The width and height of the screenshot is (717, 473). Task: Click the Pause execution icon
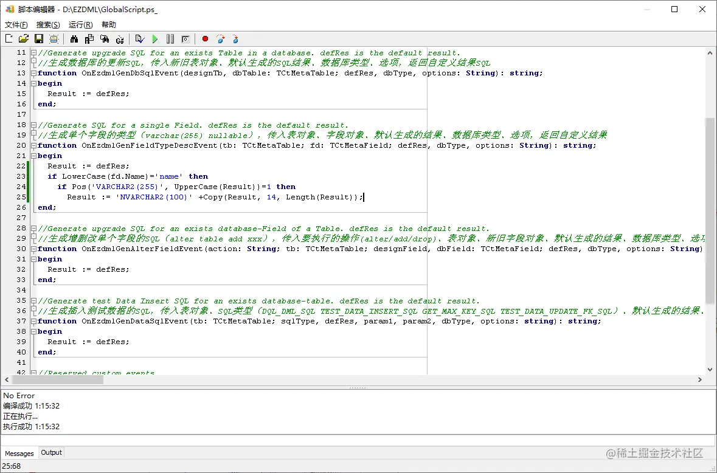(170, 39)
